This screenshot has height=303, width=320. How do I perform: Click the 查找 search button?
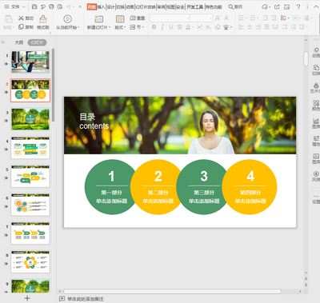click(x=236, y=6)
